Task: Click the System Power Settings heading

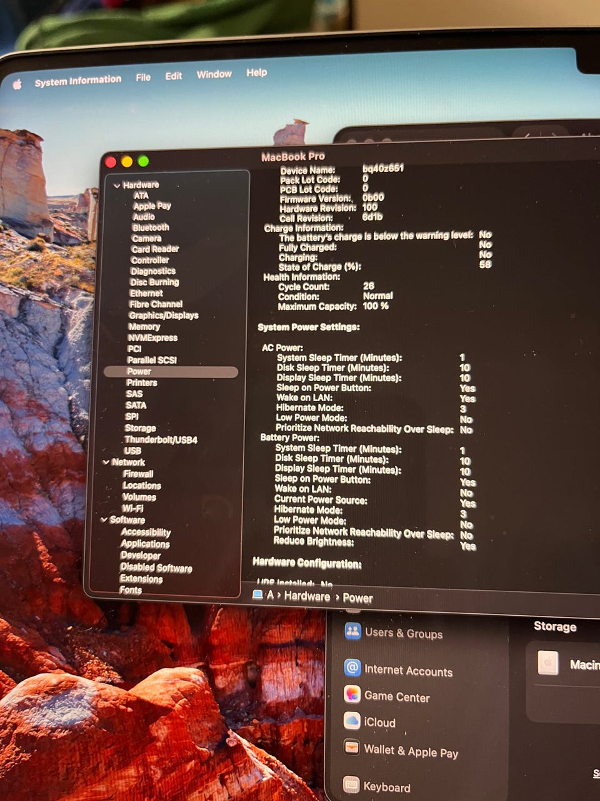Action: [x=309, y=327]
